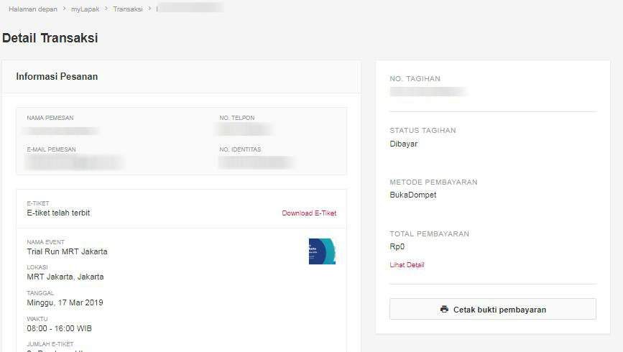The width and height of the screenshot is (623, 352).
Task: Select the Detail Transaksi heading
Action: point(50,38)
